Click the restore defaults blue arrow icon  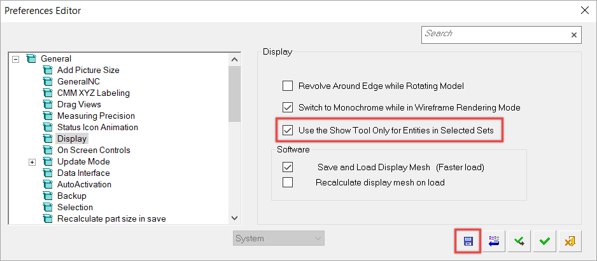coord(494,241)
